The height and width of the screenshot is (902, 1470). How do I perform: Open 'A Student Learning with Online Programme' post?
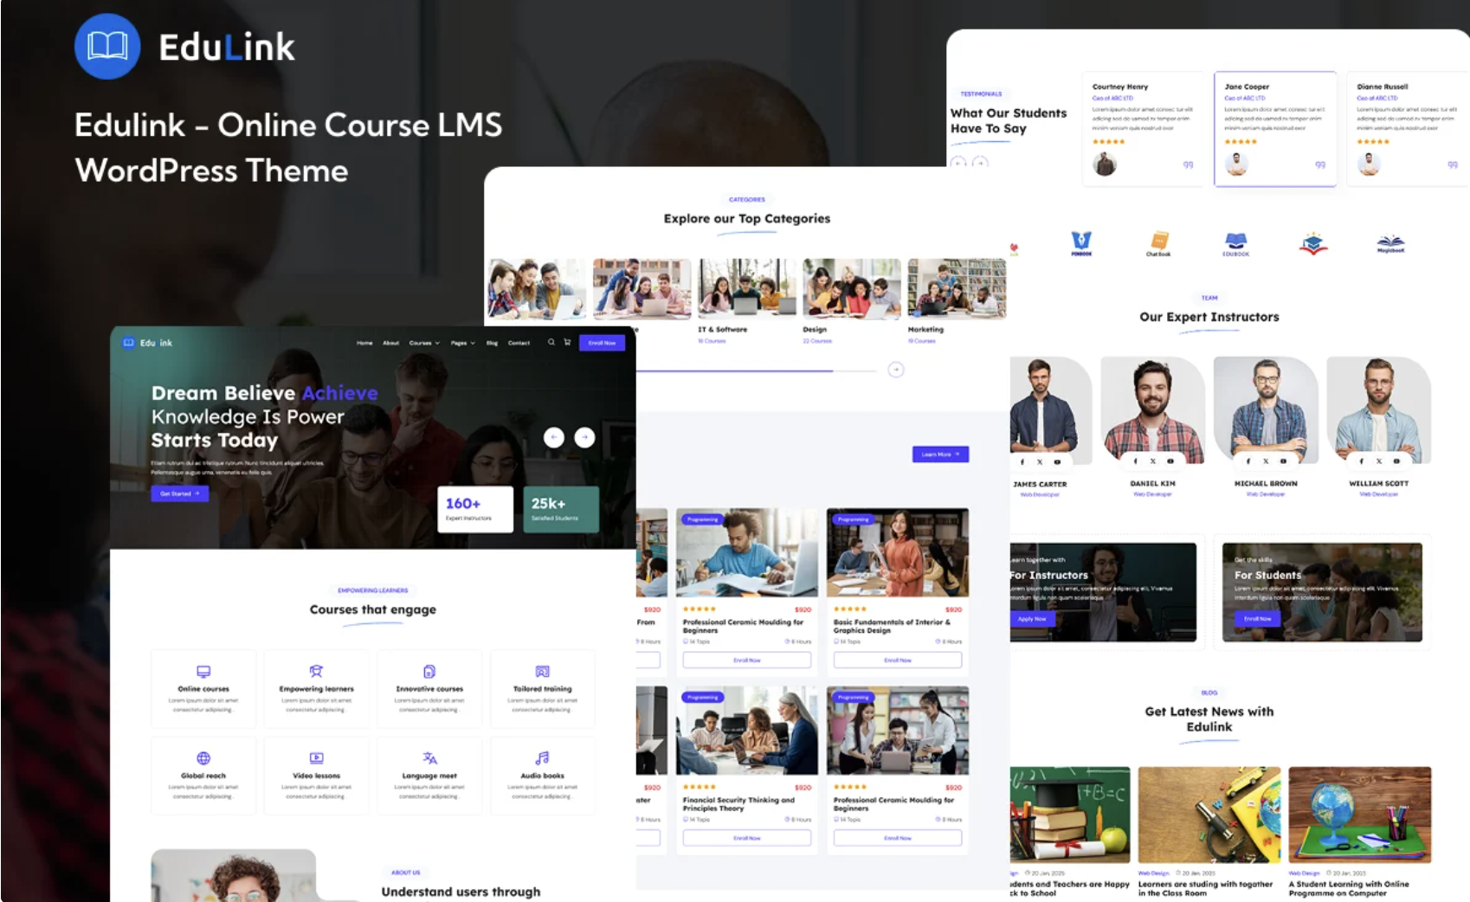1349,888
